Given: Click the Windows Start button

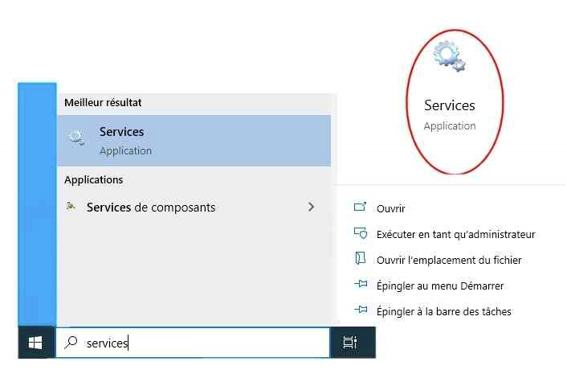Looking at the screenshot, I should coord(35,343).
